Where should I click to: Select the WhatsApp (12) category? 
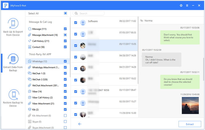pyautogui.click(x=48, y=61)
